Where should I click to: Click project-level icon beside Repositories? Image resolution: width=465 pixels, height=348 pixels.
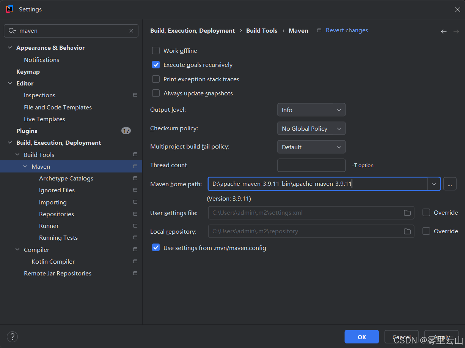[x=135, y=214]
